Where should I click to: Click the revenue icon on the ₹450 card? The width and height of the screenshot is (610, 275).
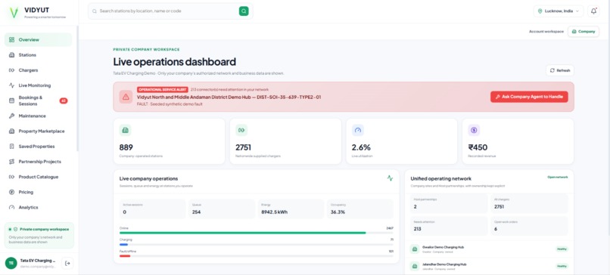tap(474, 131)
